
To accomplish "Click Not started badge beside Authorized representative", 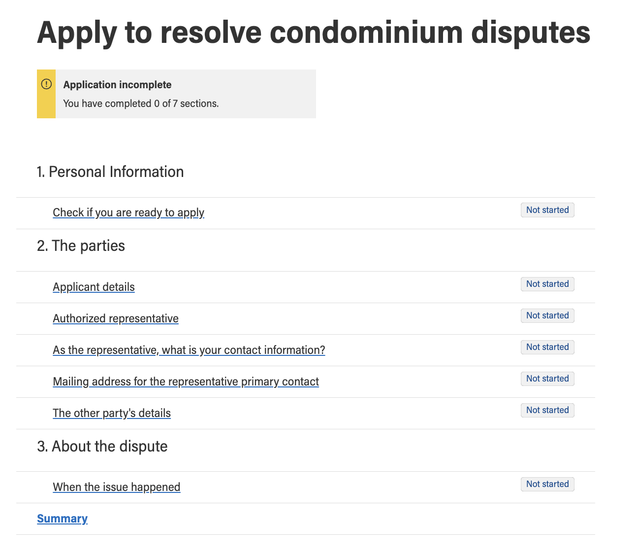I will (547, 315).
